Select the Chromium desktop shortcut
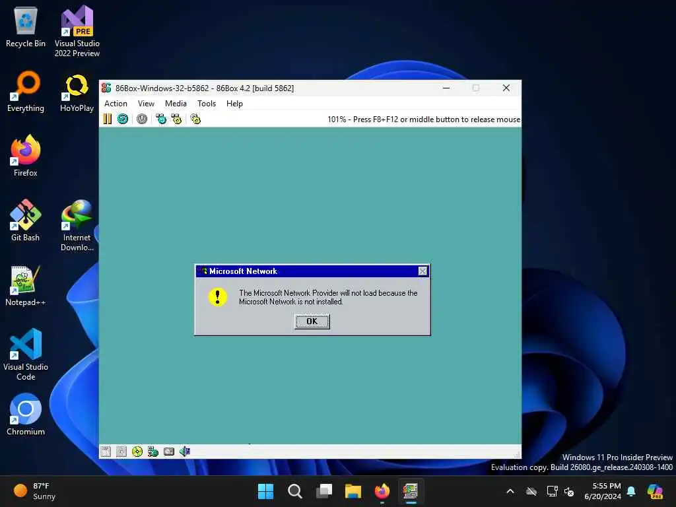676x507 pixels. [26, 415]
